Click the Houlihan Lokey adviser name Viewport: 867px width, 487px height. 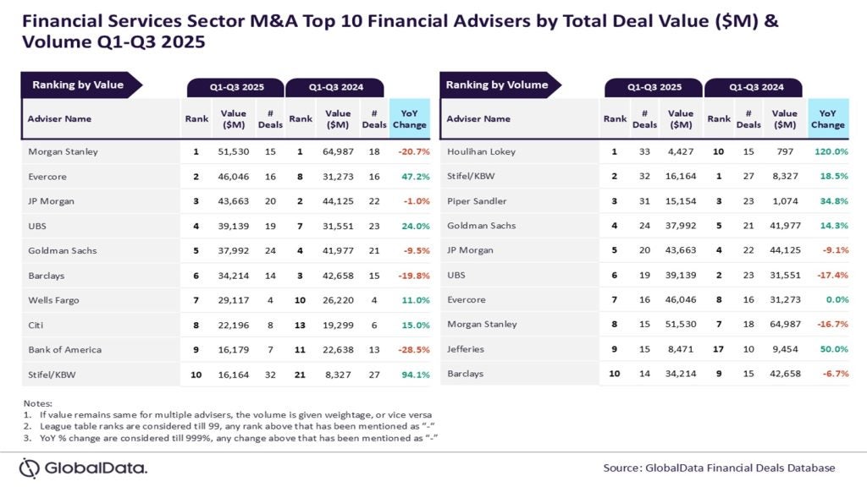click(x=480, y=151)
